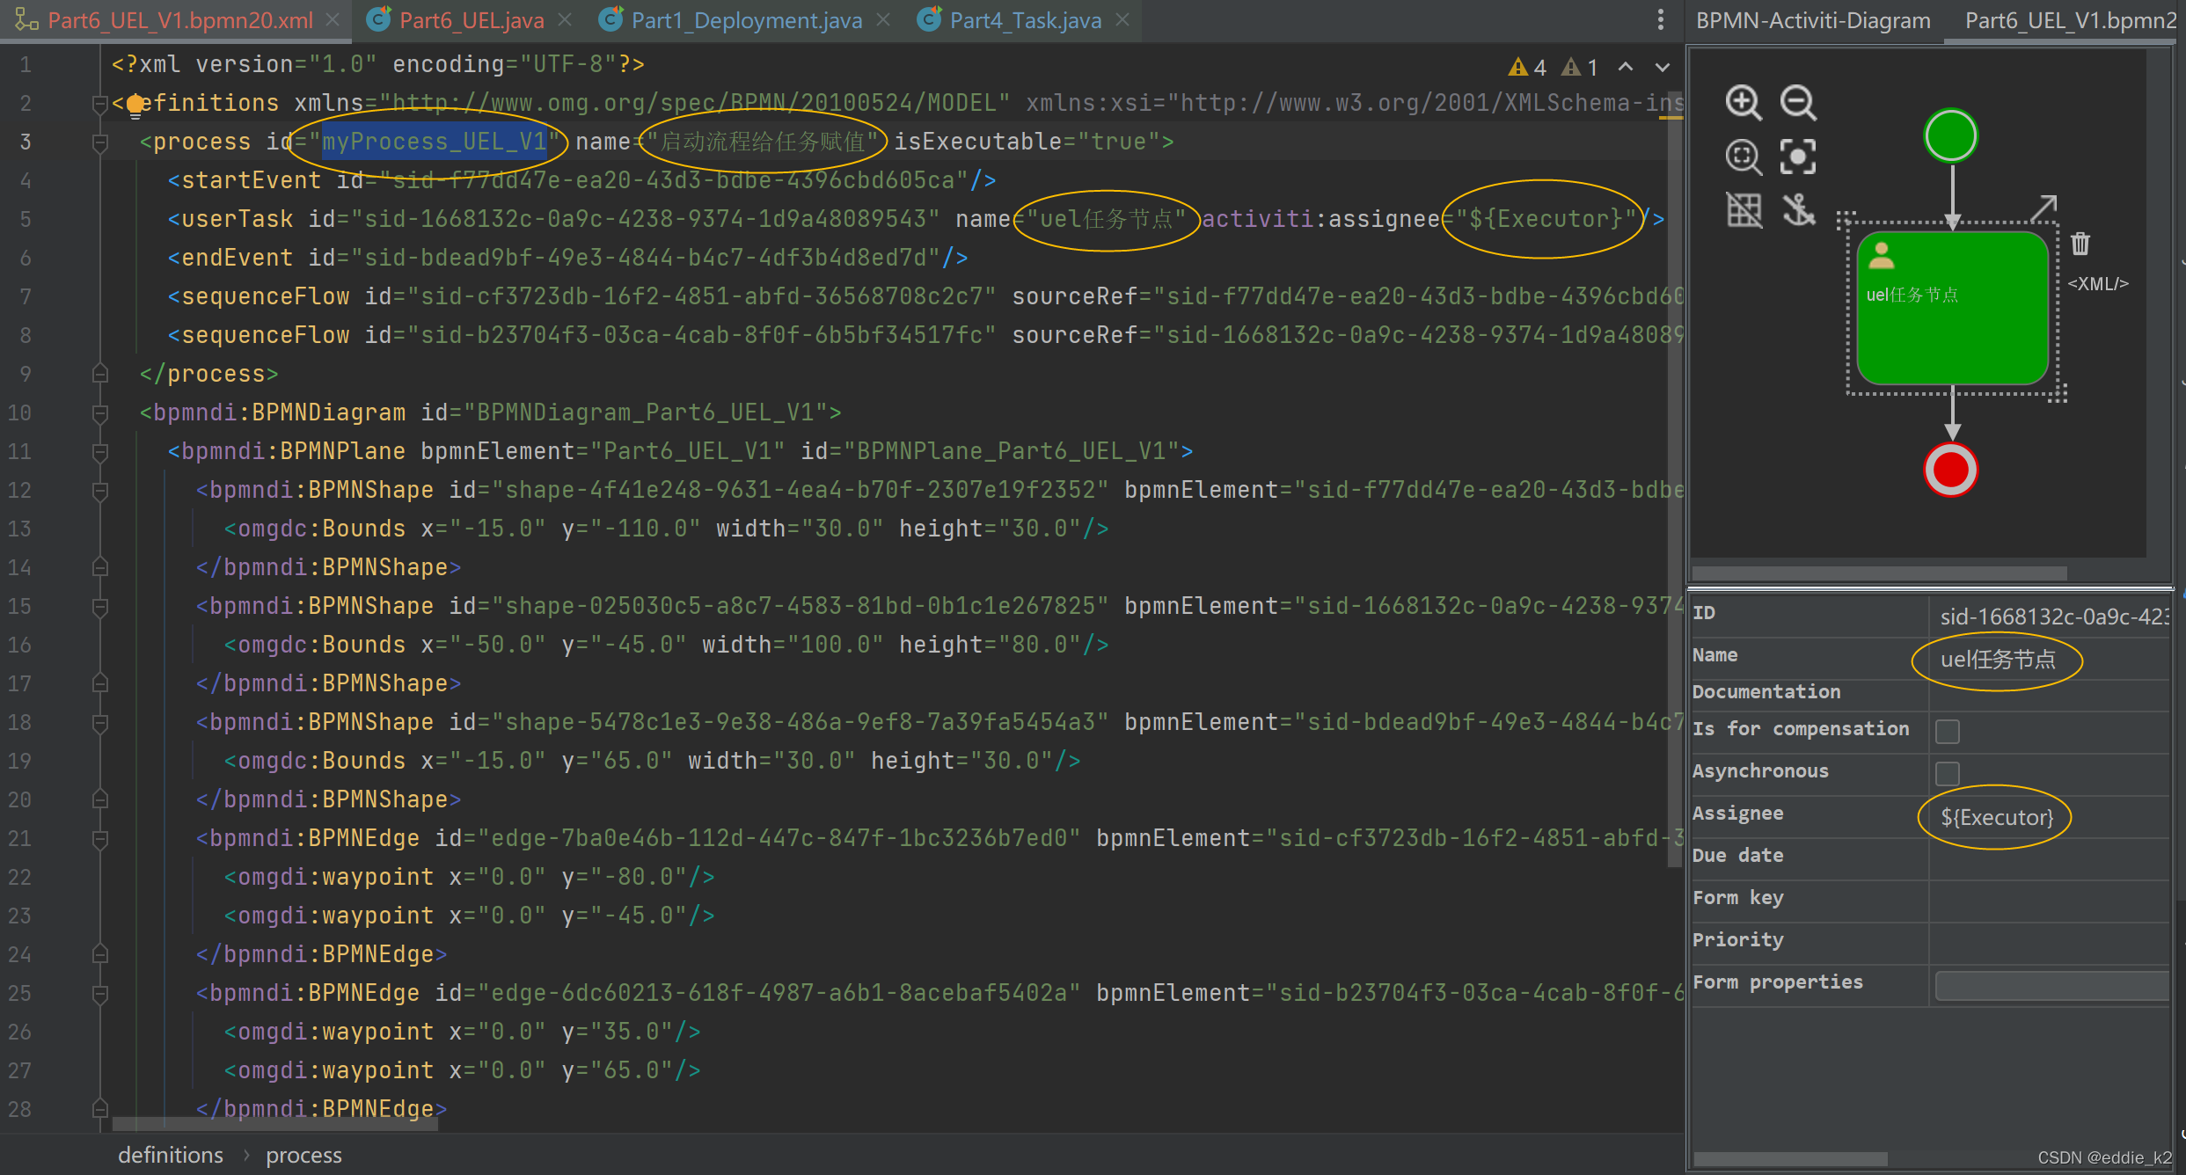Go to next highlighted error arrow
The width and height of the screenshot is (2186, 1175).
coord(1663,67)
